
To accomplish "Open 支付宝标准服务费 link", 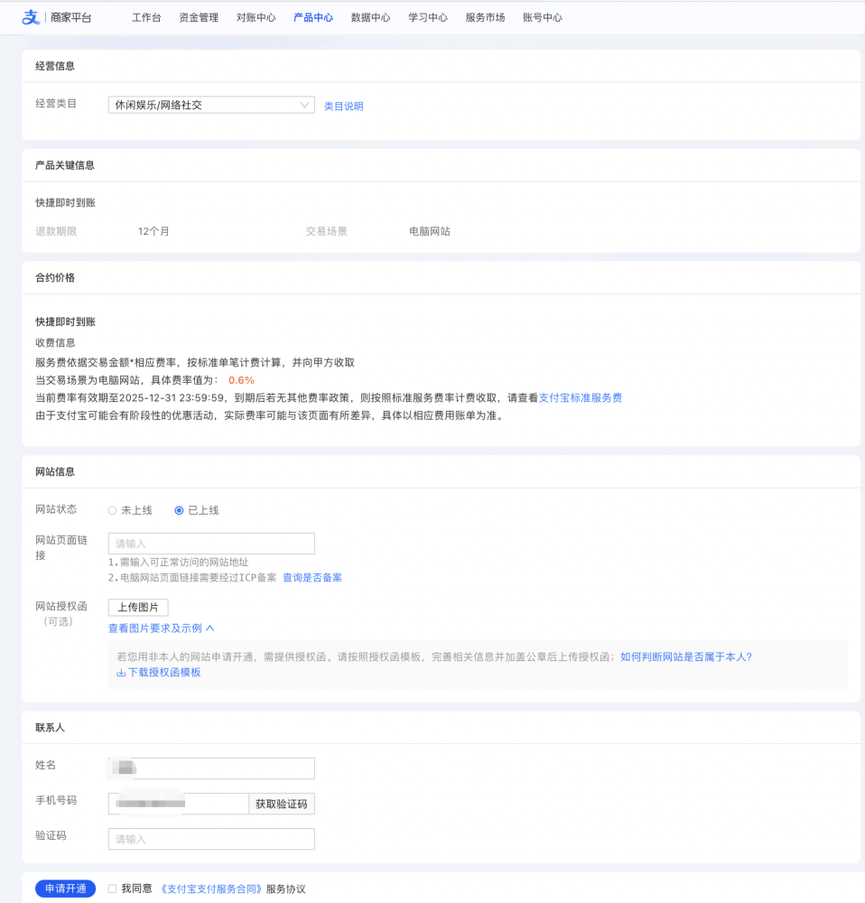I will click(x=580, y=397).
